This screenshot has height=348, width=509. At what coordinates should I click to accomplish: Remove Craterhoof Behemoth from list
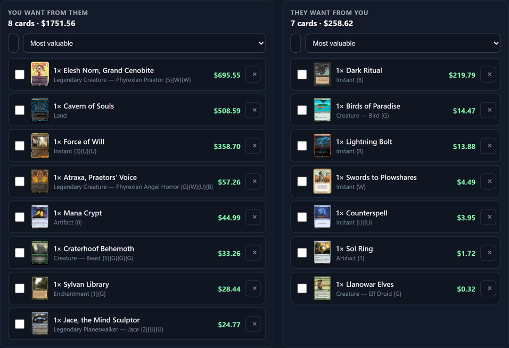click(253, 253)
